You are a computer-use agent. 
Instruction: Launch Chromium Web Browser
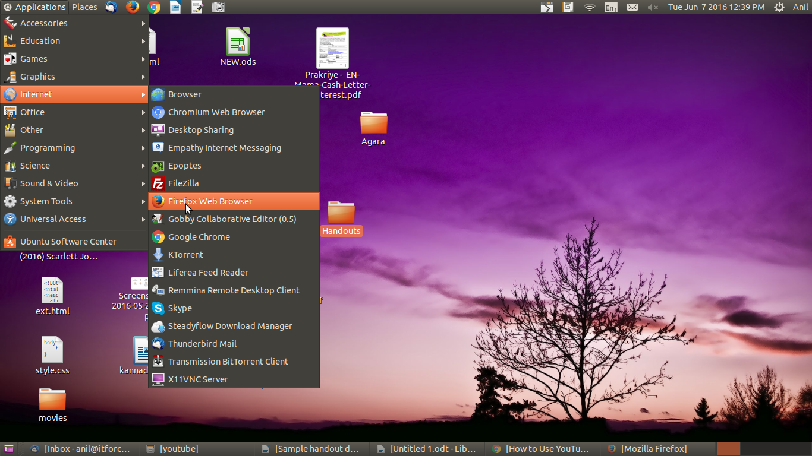234,112
